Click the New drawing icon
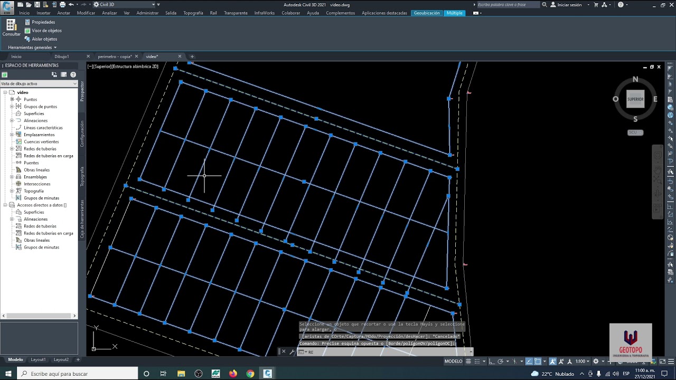 point(20,5)
